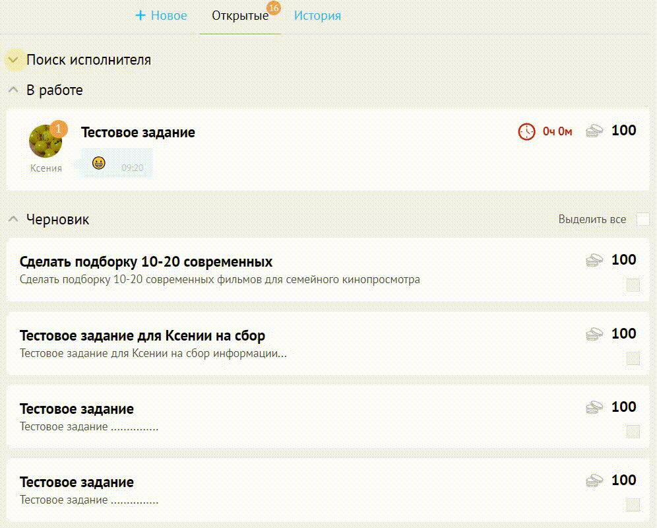
Task: Open the Сделать подборку 10-20 современных task
Action: [146, 262]
